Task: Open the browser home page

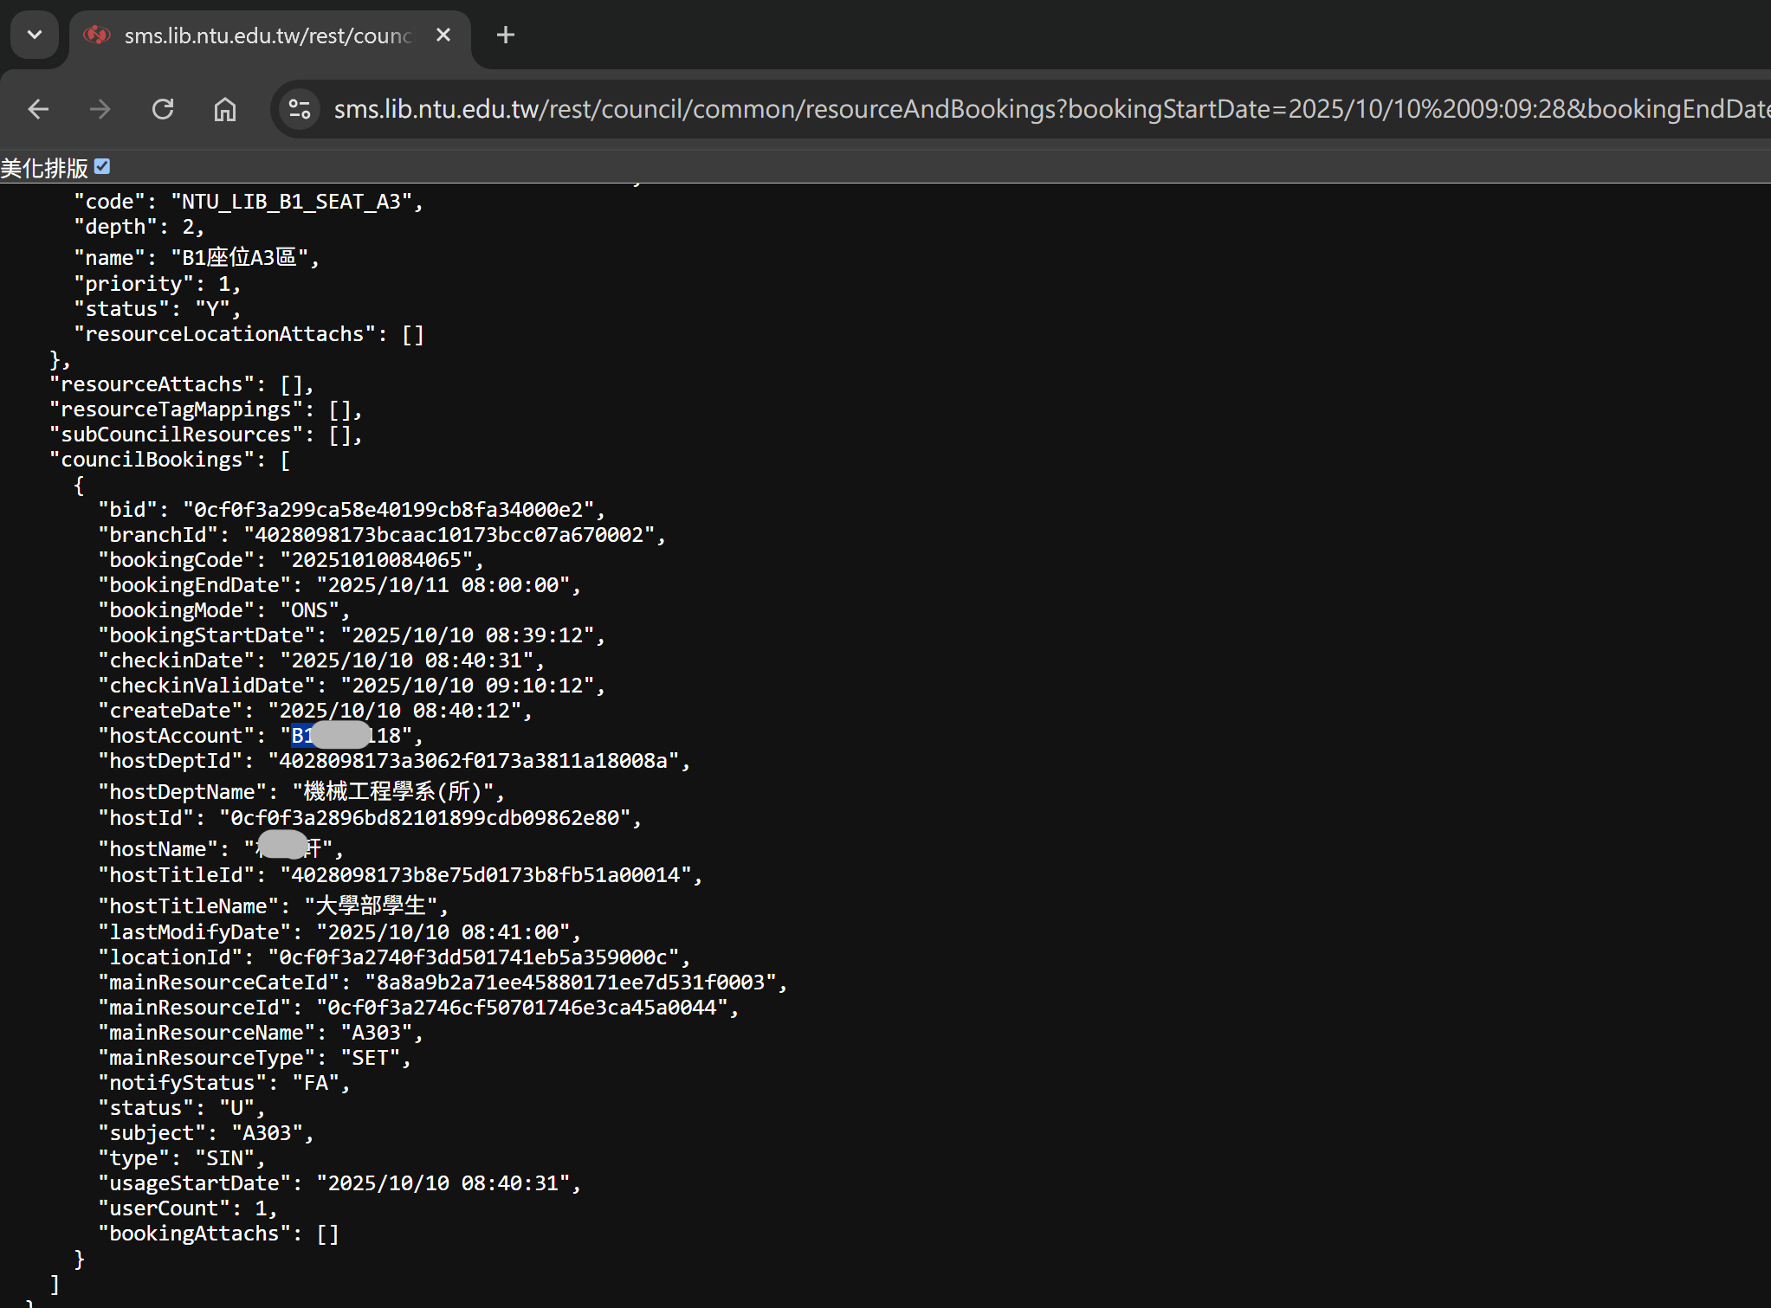Action: (x=225, y=109)
